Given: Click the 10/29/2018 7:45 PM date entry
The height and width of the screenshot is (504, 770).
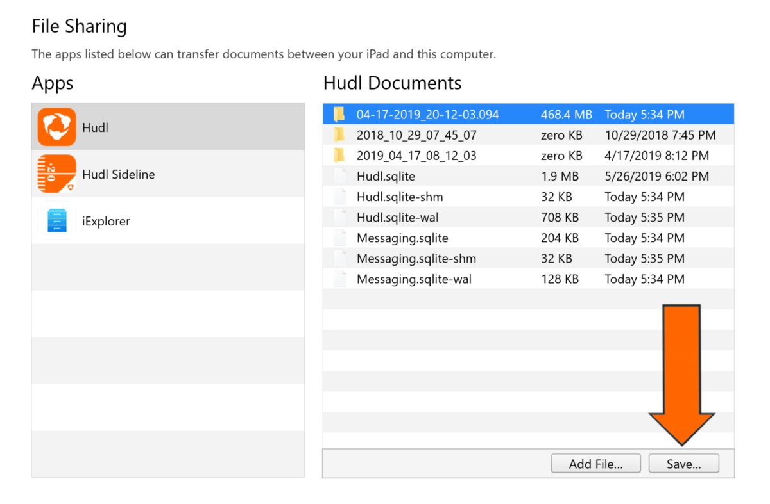Looking at the screenshot, I should (x=660, y=135).
